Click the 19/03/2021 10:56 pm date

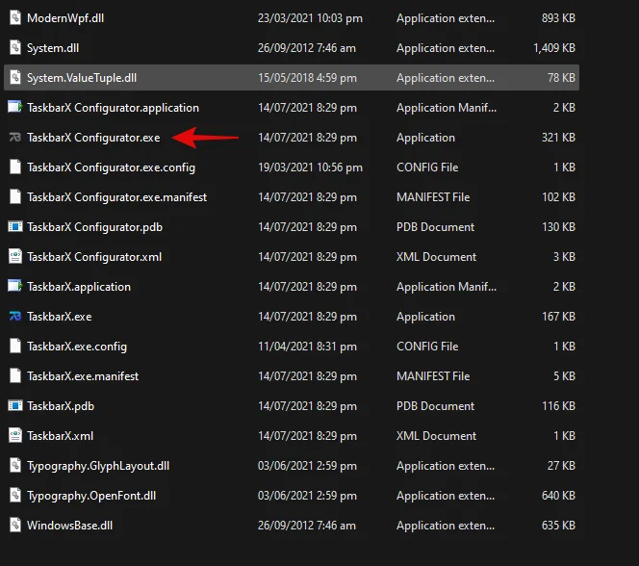(x=310, y=167)
